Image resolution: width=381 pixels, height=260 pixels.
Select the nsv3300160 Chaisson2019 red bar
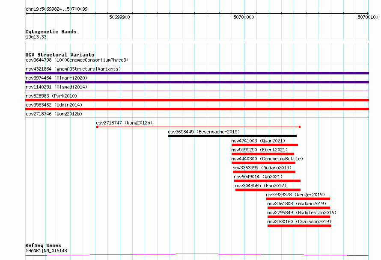click(299, 226)
